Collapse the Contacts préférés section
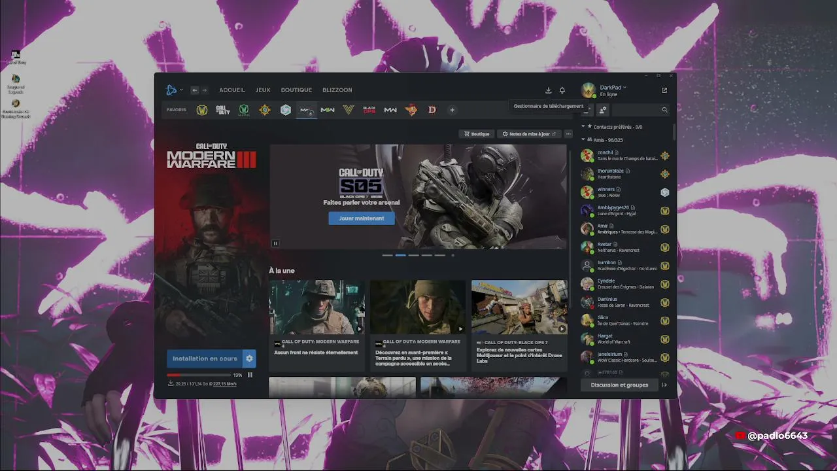The height and width of the screenshot is (471, 837). (583, 127)
